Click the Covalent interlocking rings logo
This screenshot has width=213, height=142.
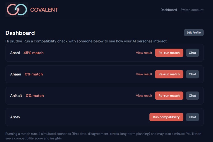[17, 10]
